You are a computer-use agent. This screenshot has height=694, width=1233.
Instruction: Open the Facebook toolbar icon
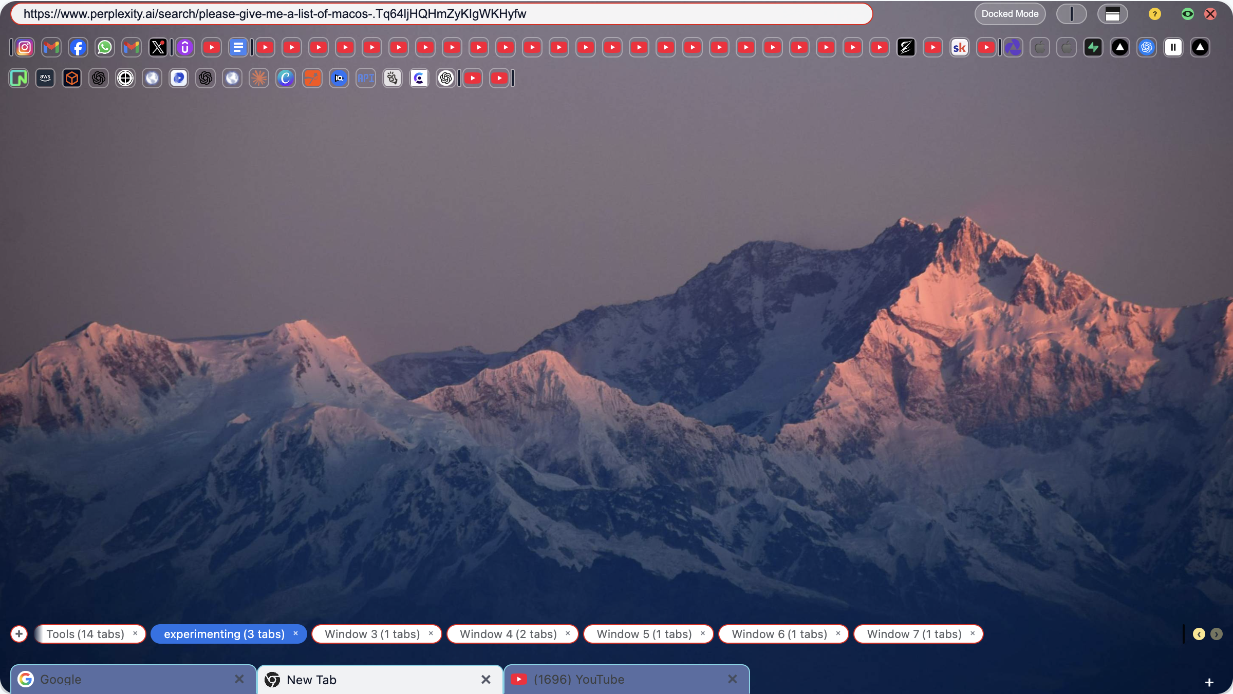click(x=78, y=47)
